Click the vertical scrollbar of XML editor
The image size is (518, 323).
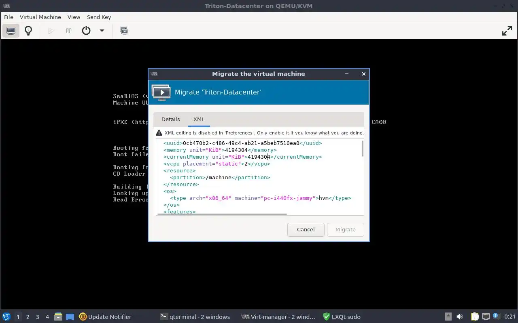click(363, 149)
